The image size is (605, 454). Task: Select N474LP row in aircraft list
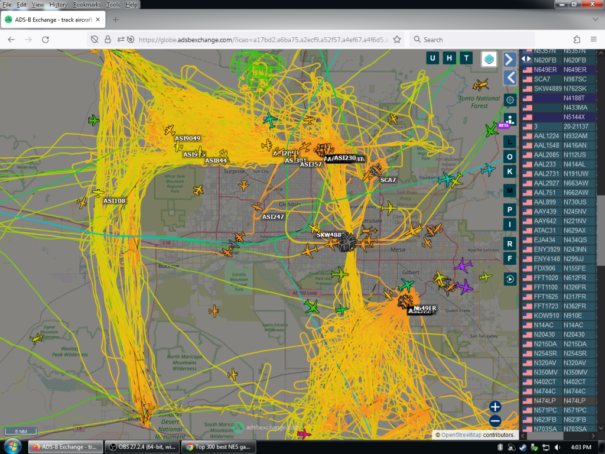(559, 401)
